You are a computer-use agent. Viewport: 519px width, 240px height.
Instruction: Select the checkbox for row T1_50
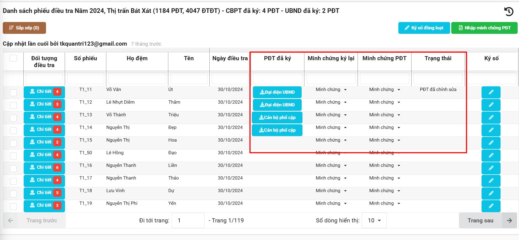point(13,156)
